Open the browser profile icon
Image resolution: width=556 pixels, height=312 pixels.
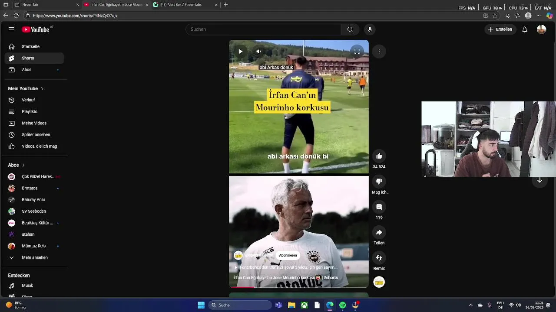tap(528, 16)
